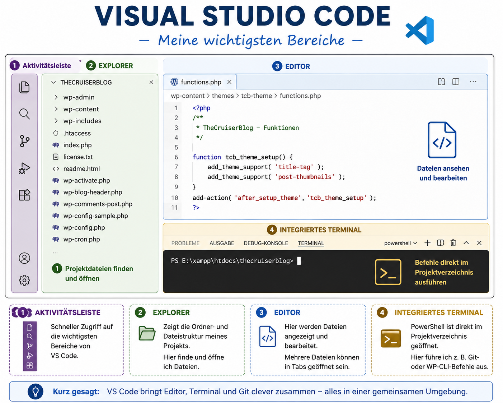Expand the wp-content folder

tap(56, 109)
